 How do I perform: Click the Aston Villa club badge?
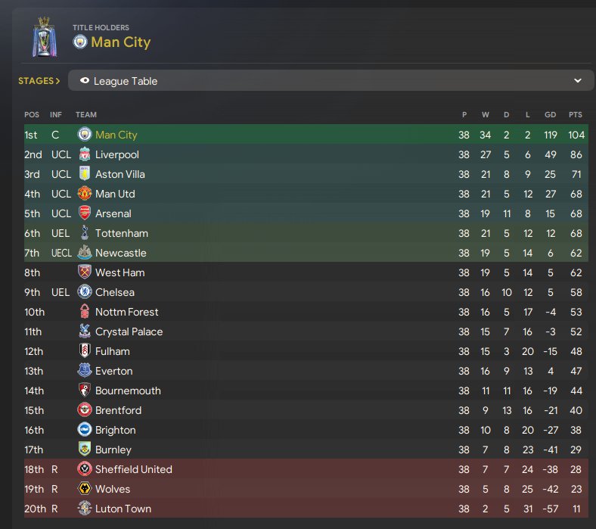click(x=85, y=174)
